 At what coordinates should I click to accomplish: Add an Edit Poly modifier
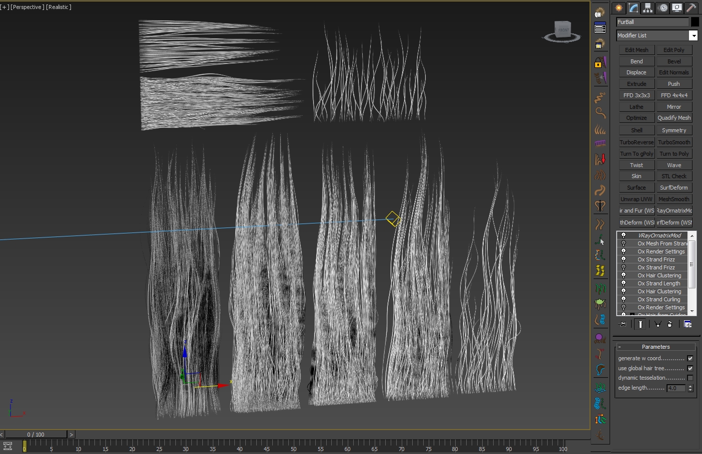pyautogui.click(x=674, y=50)
